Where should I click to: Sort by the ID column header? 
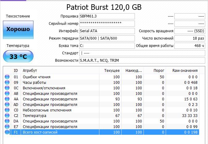click(16, 71)
